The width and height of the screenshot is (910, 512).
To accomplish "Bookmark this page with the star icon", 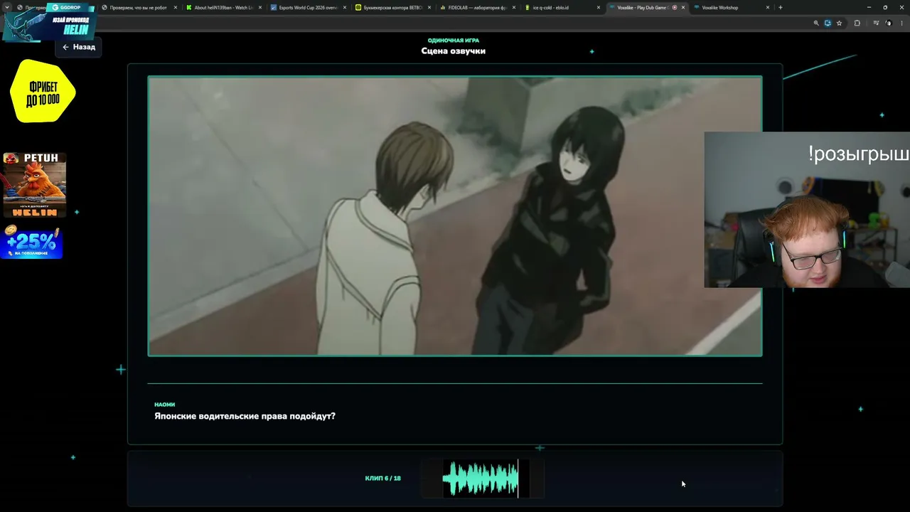I will [839, 23].
